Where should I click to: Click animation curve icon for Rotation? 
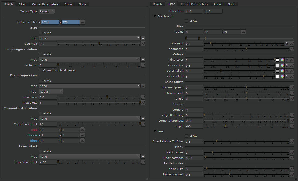(143, 65)
